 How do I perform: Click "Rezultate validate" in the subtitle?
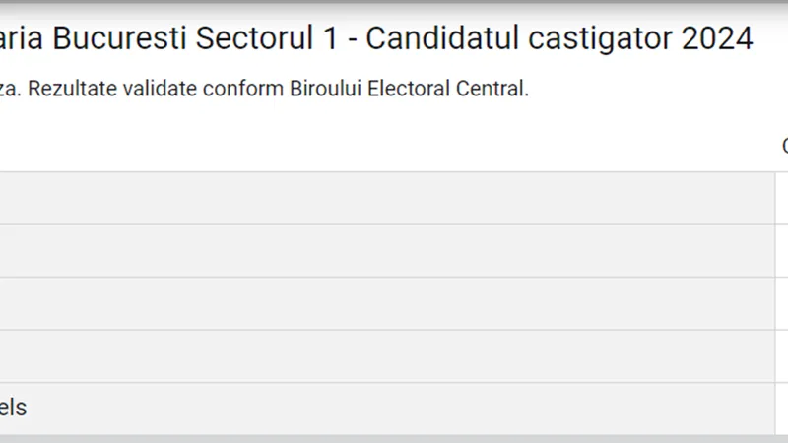click(x=112, y=89)
